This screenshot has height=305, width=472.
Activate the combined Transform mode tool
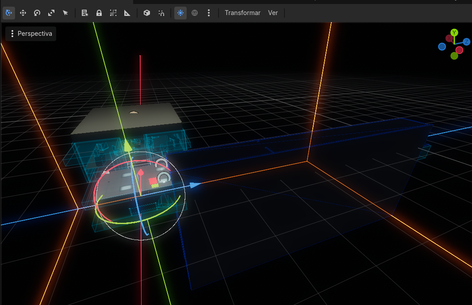click(x=9, y=13)
